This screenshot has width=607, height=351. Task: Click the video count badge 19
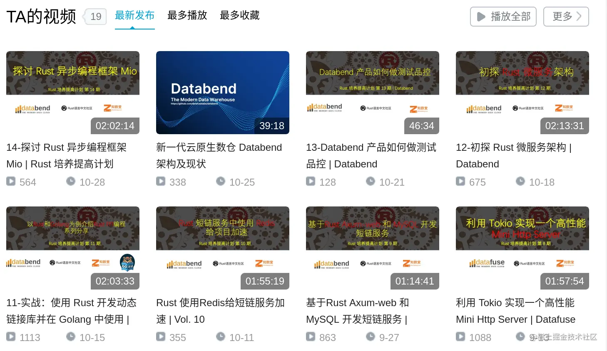click(95, 17)
